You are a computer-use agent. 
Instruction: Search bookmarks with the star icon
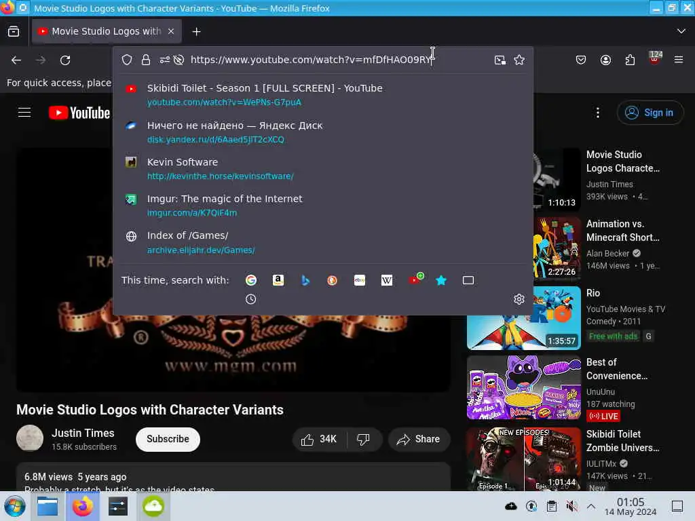point(441,280)
